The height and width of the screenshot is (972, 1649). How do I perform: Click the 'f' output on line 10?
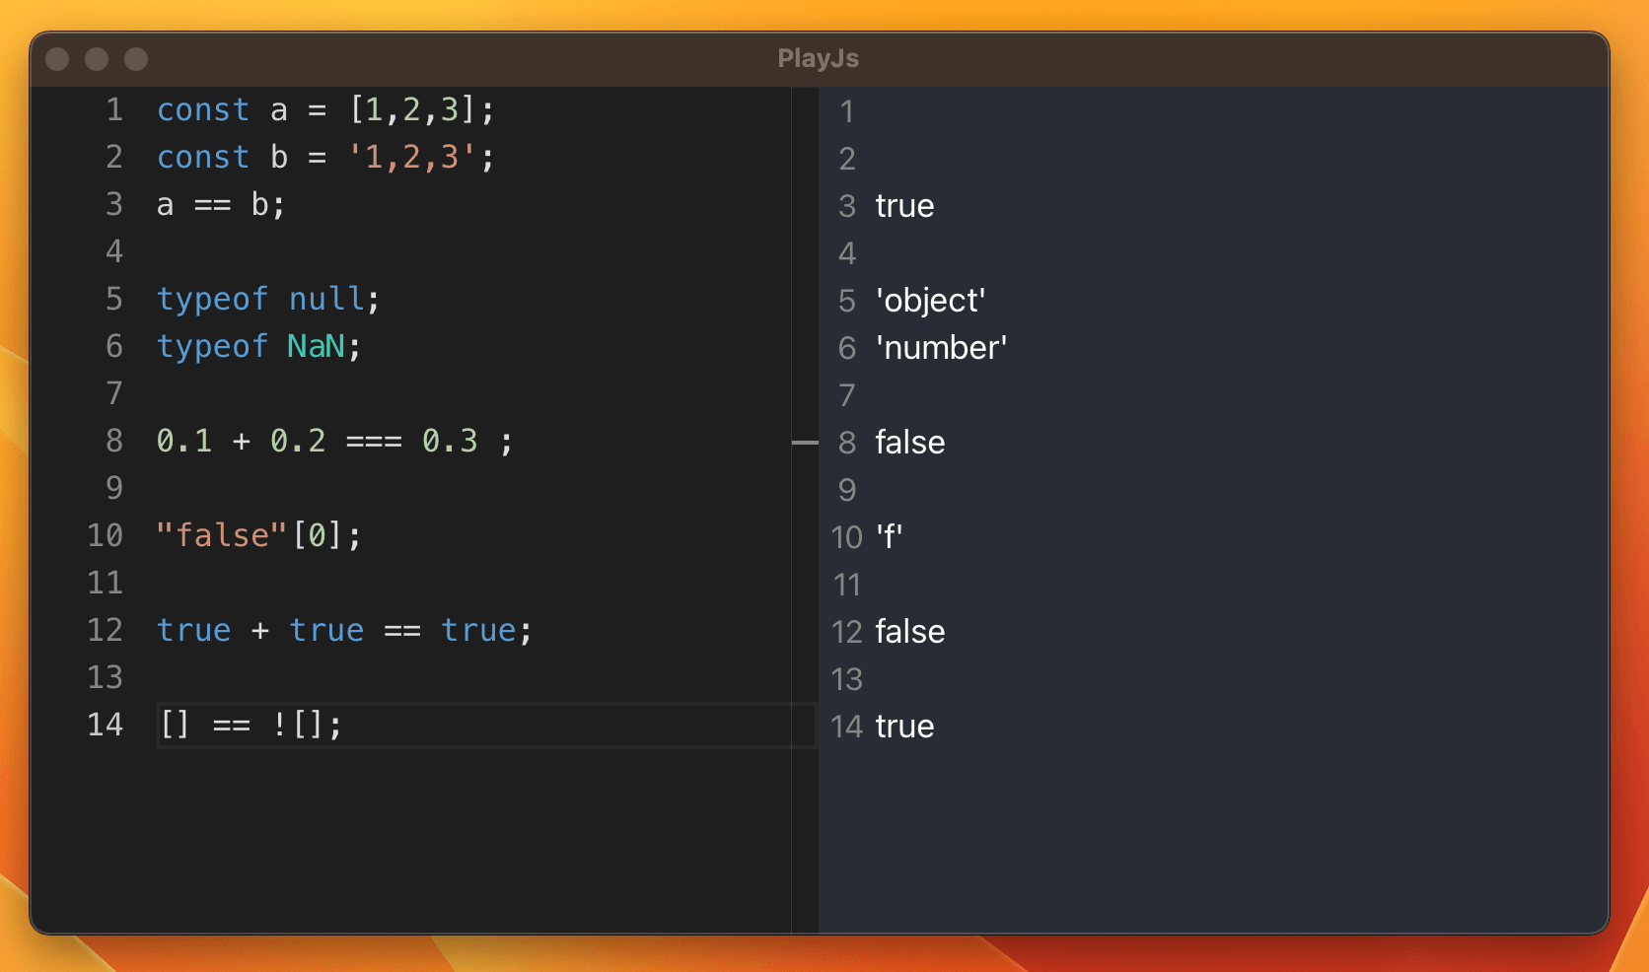(x=890, y=536)
